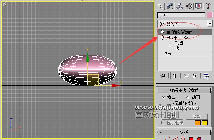Select the Element sub-object cube icon
The height and width of the screenshot is (140, 214).
click(x=199, y=139)
